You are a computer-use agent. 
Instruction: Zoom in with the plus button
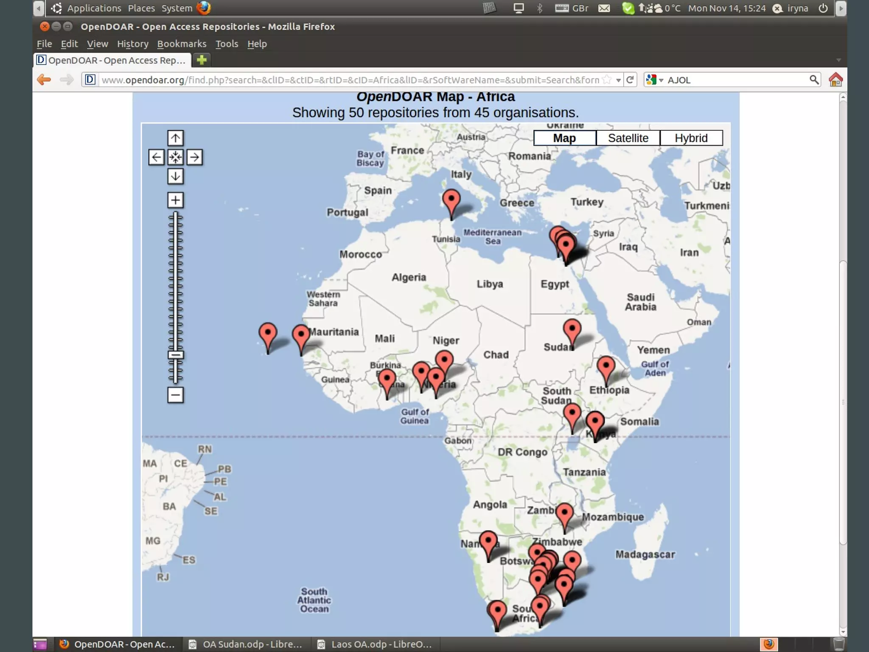pyautogui.click(x=175, y=200)
